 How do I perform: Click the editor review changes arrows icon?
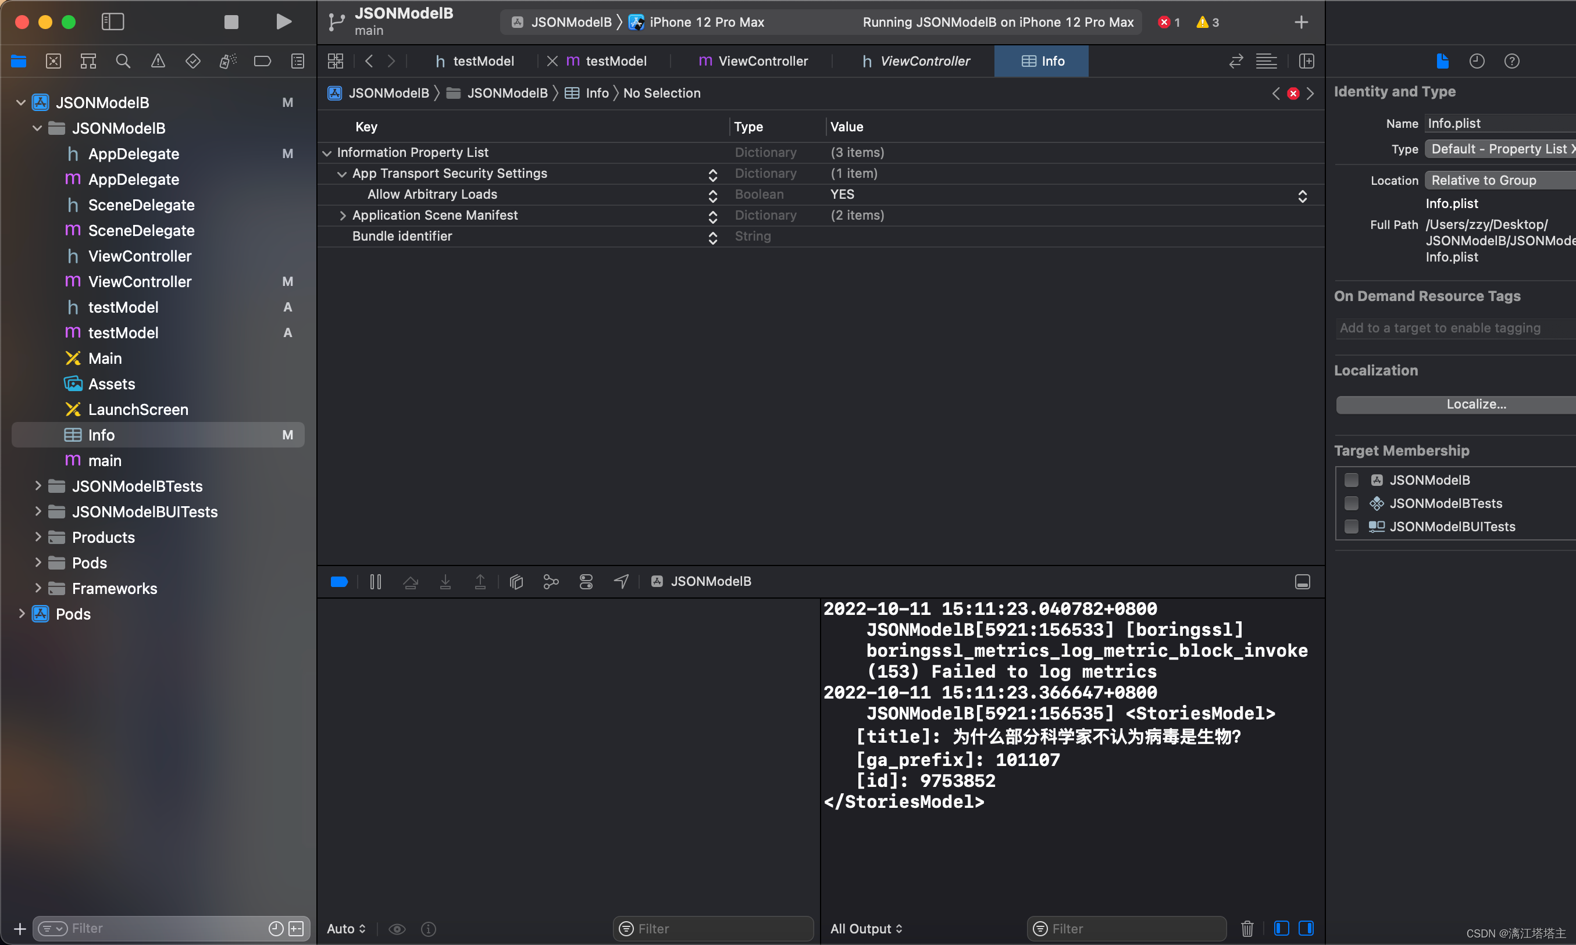coord(1236,61)
